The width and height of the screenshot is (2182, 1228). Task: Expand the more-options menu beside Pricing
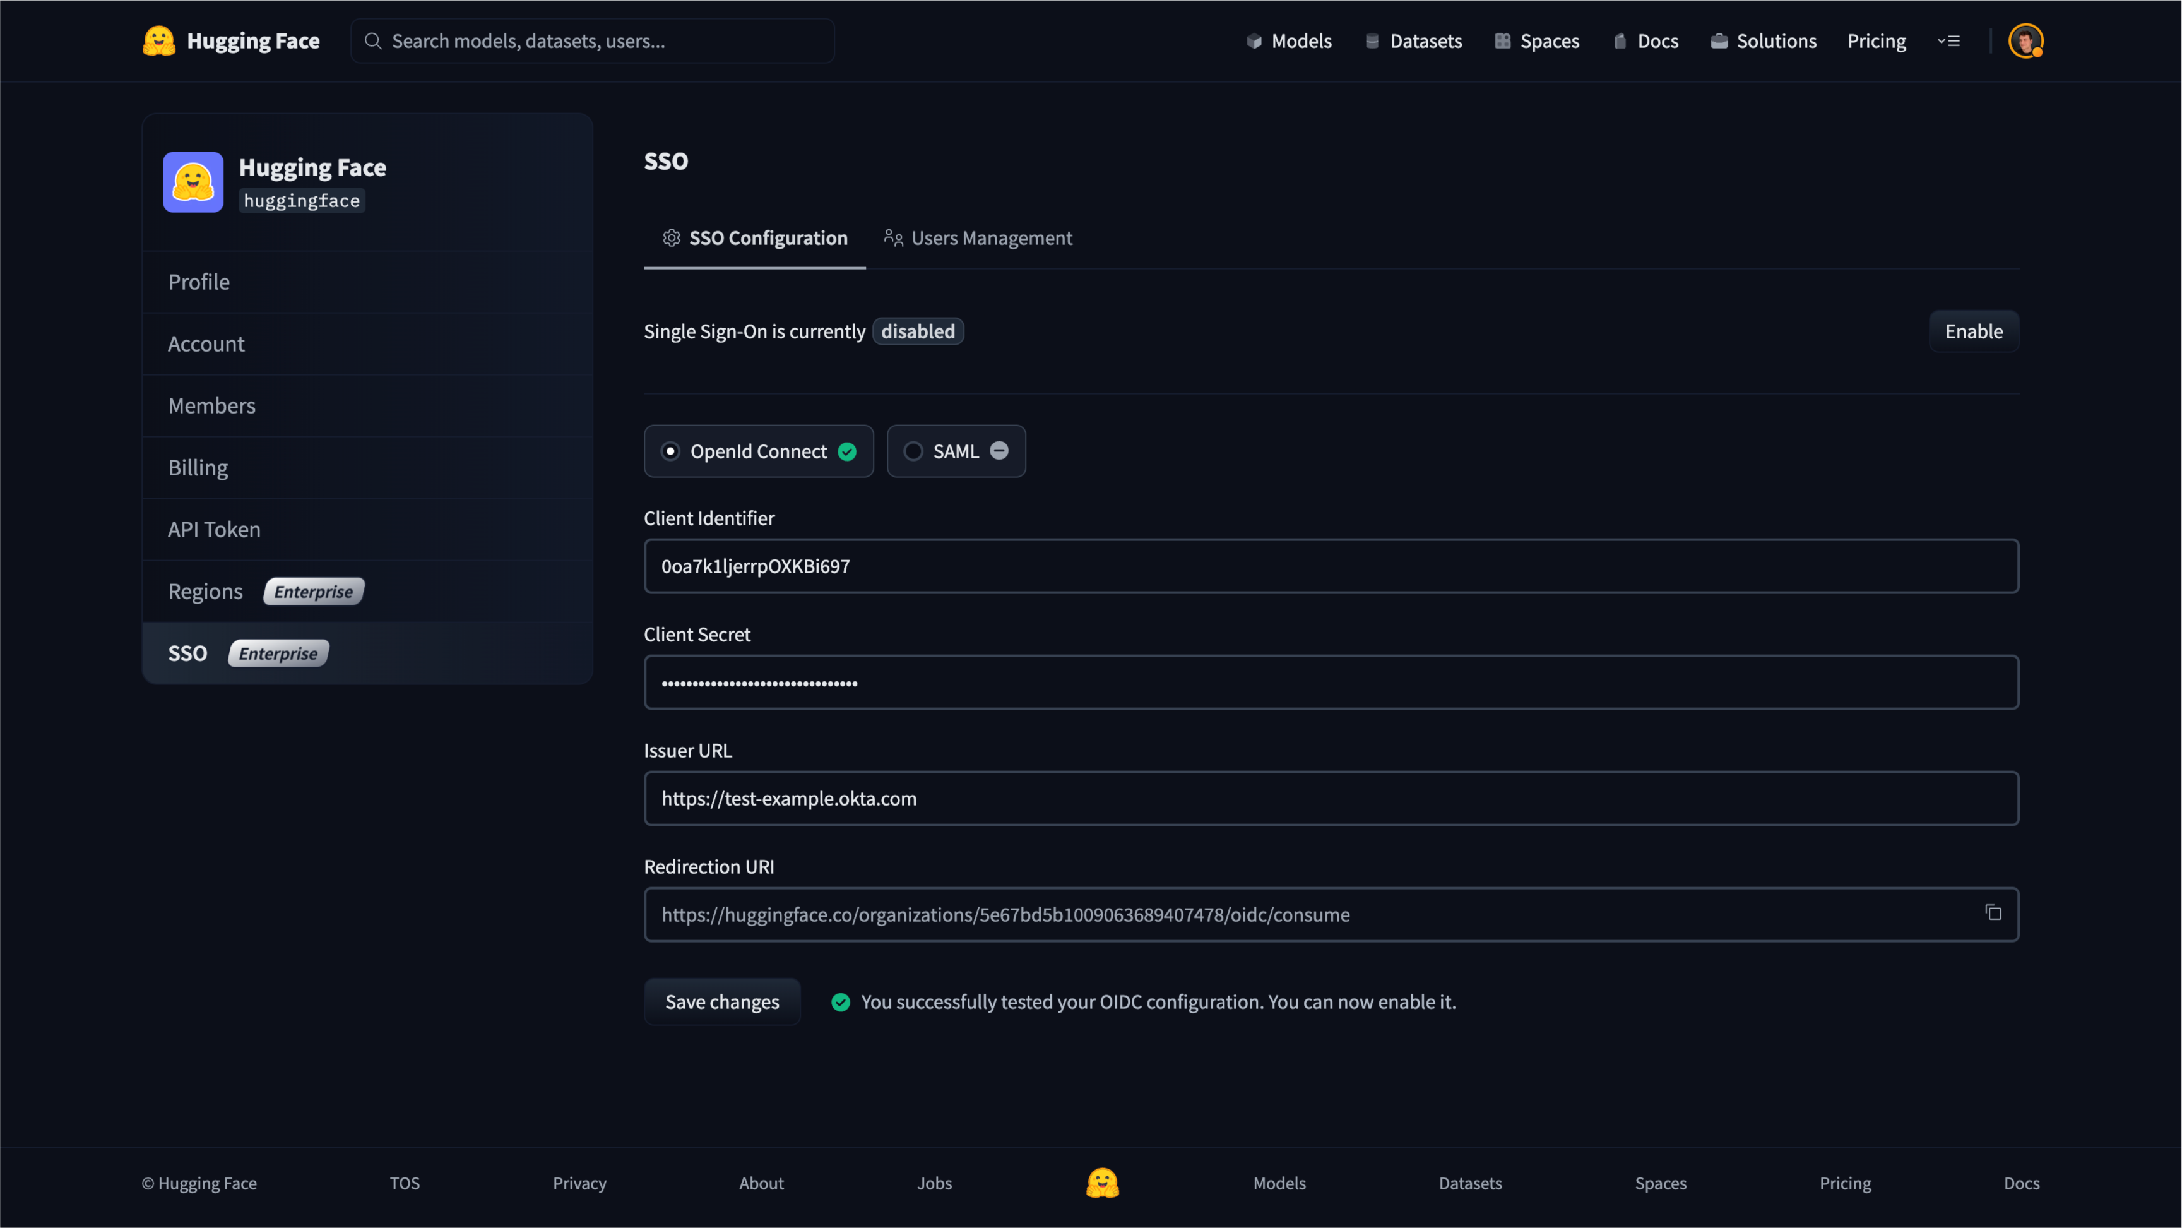pyautogui.click(x=1948, y=40)
